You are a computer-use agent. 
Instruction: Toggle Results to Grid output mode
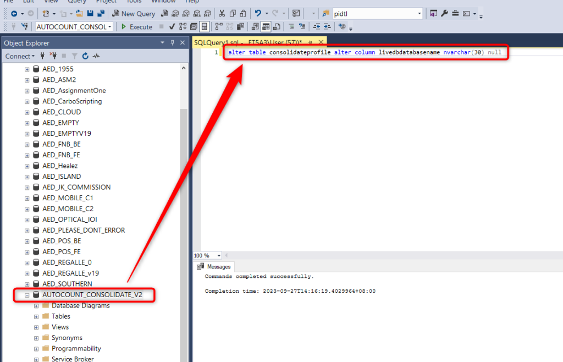266,26
